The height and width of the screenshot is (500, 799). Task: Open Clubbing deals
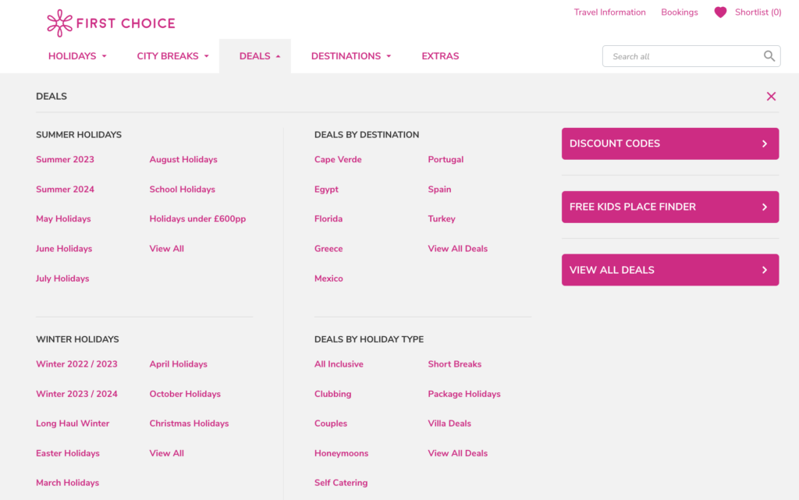[332, 394]
